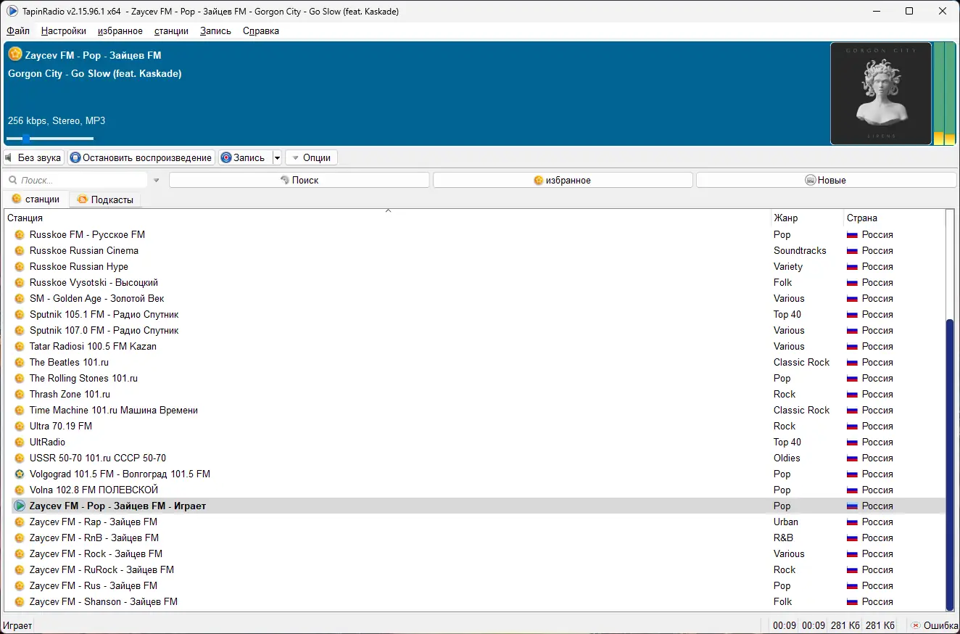Click the Russian flag in The Rolling Stones row
Image resolution: width=960 pixels, height=634 pixels.
(x=853, y=379)
